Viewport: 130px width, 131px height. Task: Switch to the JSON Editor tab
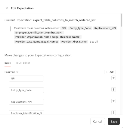click(23, 63)
